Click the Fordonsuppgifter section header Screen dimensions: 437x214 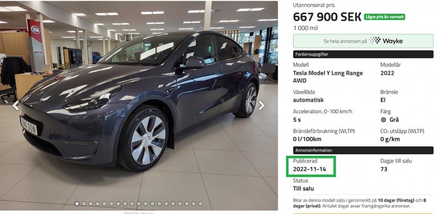click(x=363, y=54)
